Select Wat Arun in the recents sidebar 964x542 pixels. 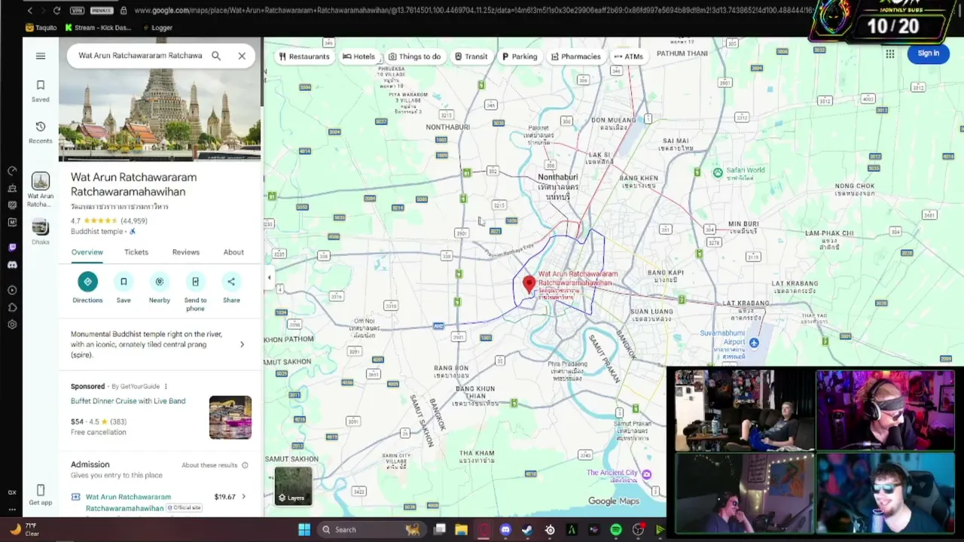41,190
